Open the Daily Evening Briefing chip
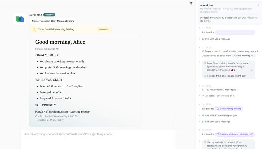This screenshot has width=266, height=149. (229, 109)
